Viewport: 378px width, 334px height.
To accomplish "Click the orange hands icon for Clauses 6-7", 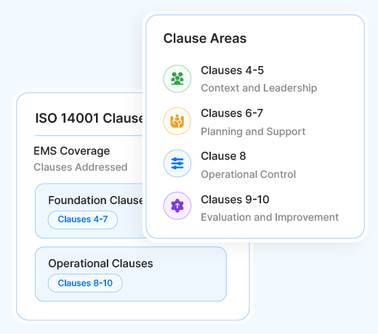I will (177, 121).
